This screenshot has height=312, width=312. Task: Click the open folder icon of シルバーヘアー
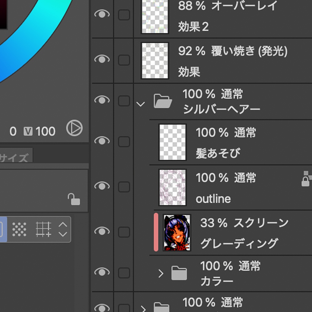[163, 101]
